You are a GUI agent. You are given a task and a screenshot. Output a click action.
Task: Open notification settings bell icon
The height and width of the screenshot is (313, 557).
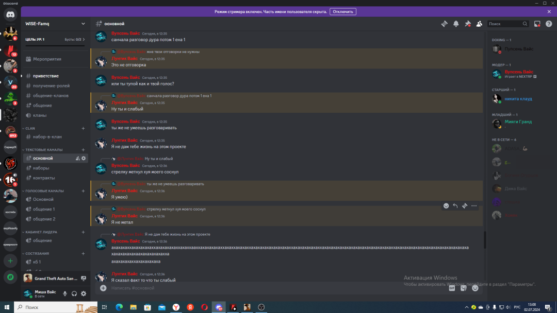pyautogui.click(x=456, y=24)
